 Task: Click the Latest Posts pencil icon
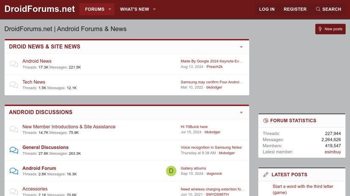click(265, 175)
